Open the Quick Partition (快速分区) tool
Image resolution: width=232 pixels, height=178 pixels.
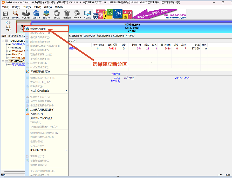[x=36, y=15]
